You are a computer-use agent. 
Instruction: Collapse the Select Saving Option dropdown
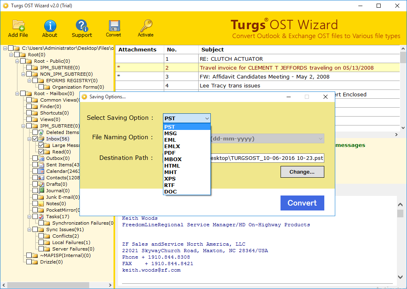point(207,118)
